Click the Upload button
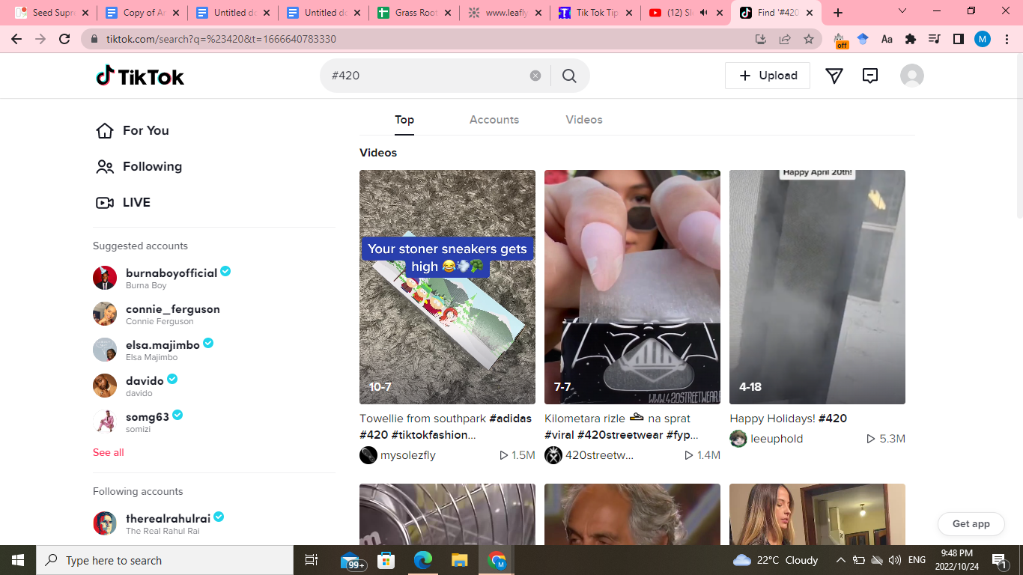The height and width of the screenshot is (575, 1023). click(x=768, y=76)
